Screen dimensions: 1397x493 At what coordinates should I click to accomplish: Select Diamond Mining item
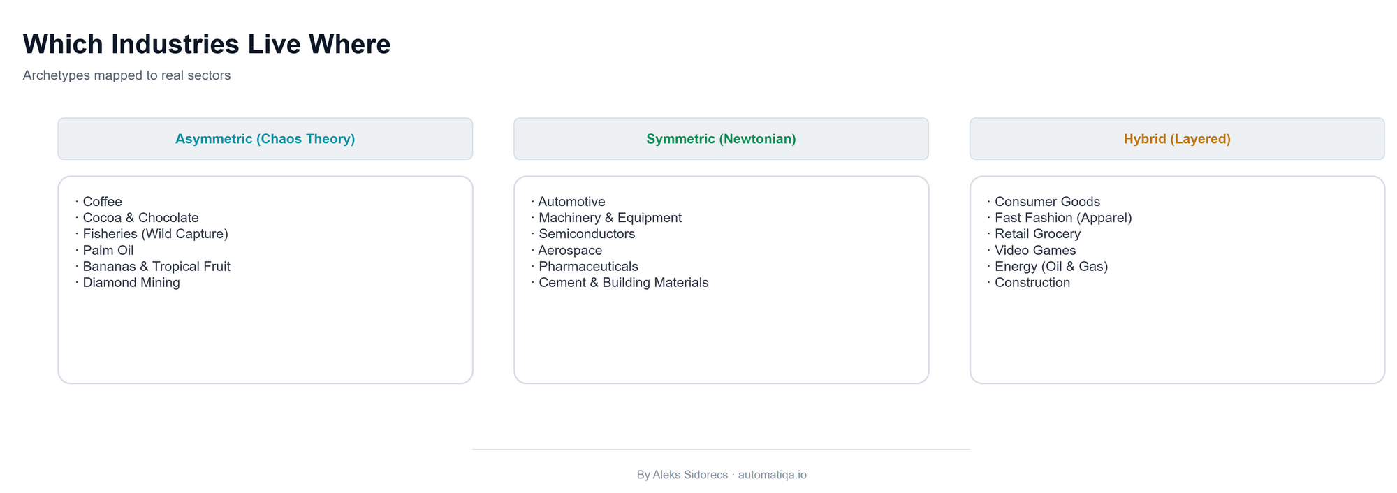coord(131,283)
